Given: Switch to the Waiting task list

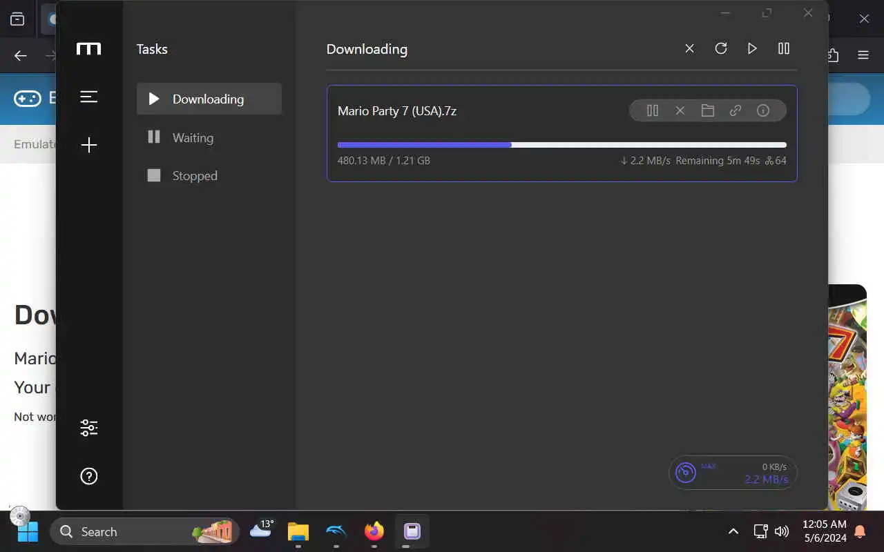Looking at the screenshot, I should tap(209, 137).
